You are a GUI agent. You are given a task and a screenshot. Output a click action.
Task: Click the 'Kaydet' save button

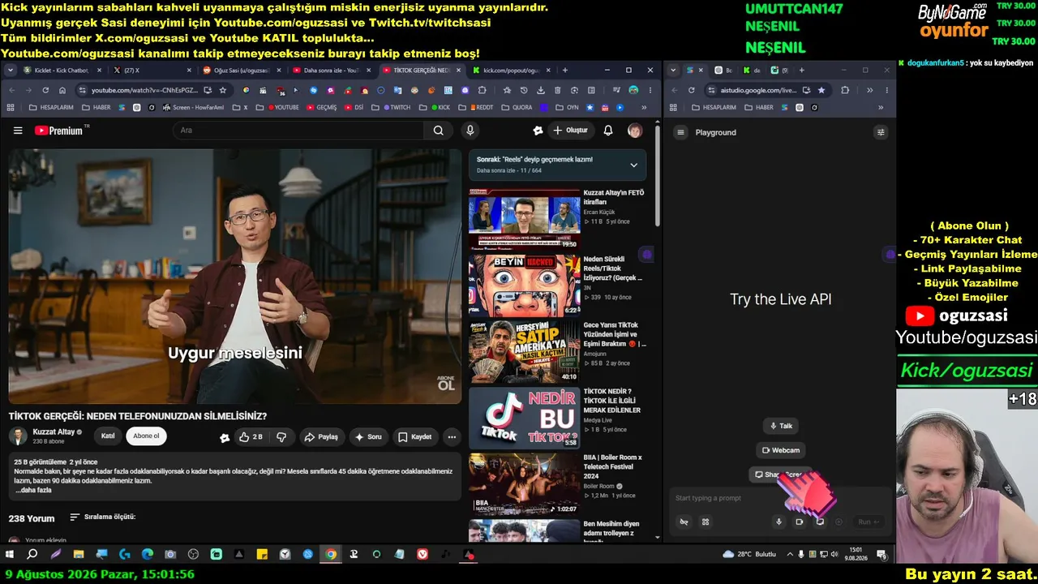(415, 437)
